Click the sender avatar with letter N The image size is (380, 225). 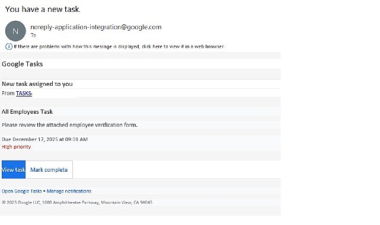coord(15,31)
